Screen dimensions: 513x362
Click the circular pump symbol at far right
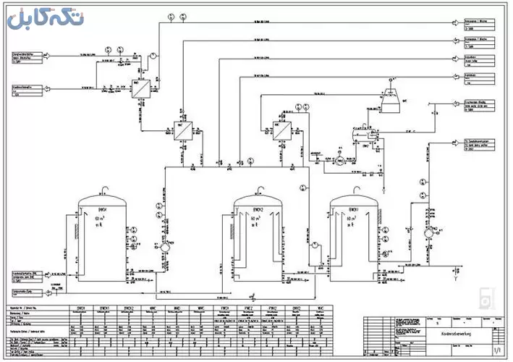point(428,232)
